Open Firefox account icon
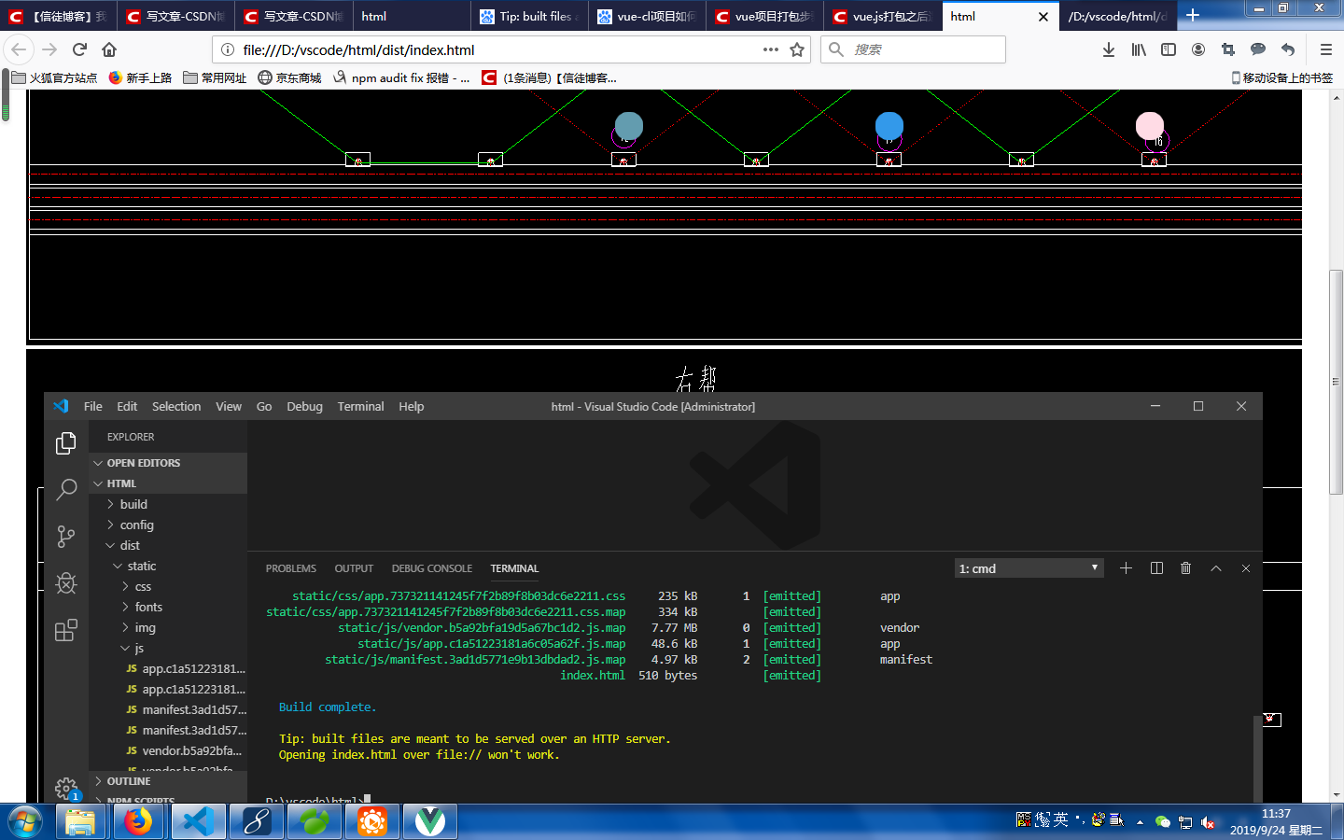The width and height of the screenshot is (1344, 840). click(1198, 49)
